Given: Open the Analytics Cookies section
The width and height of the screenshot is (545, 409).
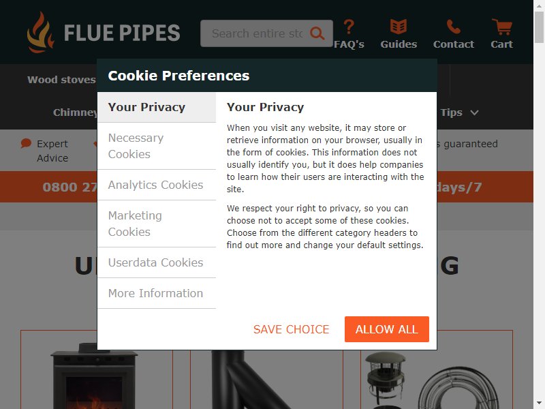Looking at the screenshot, I should tap(157, 185).
